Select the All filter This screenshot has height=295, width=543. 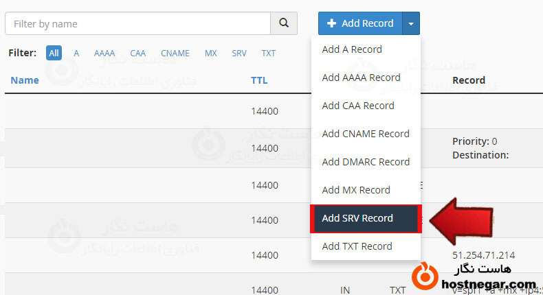[54, 53]
